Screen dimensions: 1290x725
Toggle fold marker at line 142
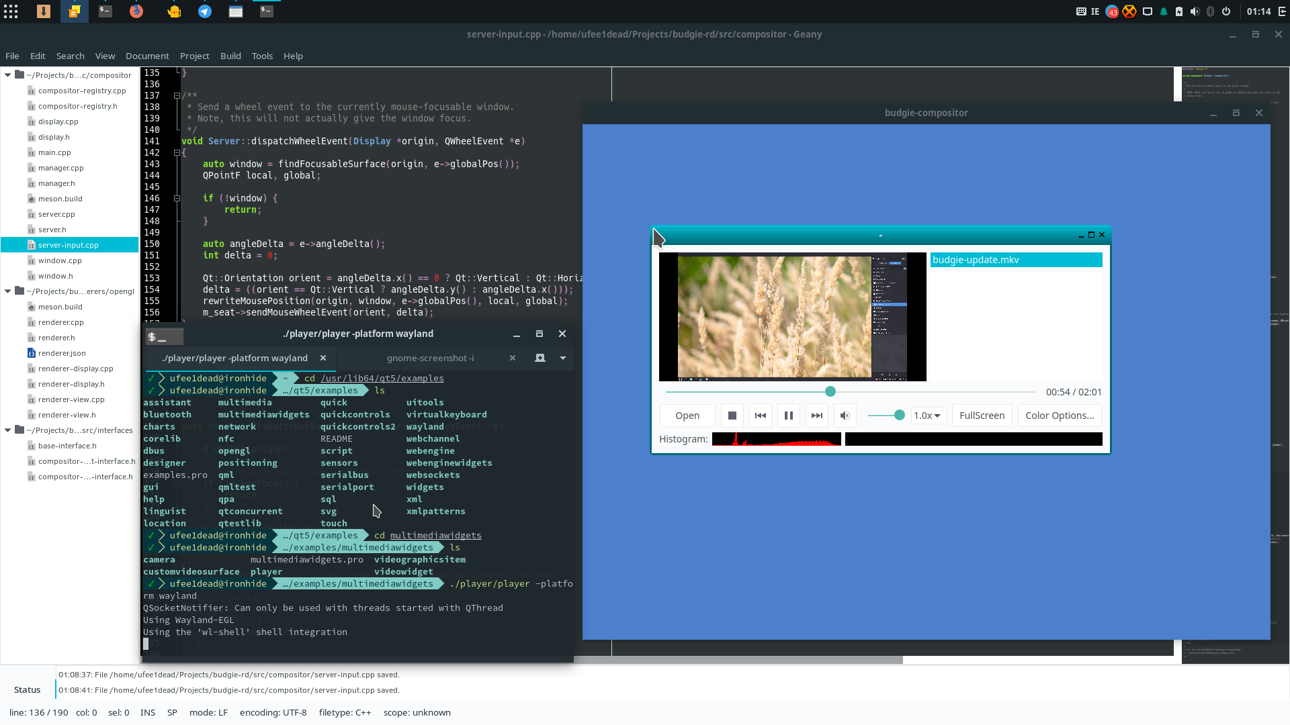click(177, 153)
